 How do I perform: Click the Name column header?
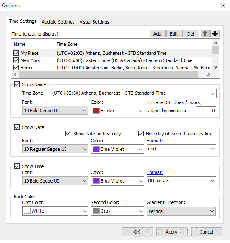pyautogui.click(x=33, y=44)
